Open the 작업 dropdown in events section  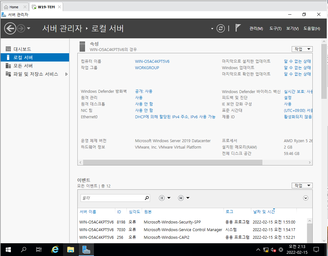tap(302, 186)
